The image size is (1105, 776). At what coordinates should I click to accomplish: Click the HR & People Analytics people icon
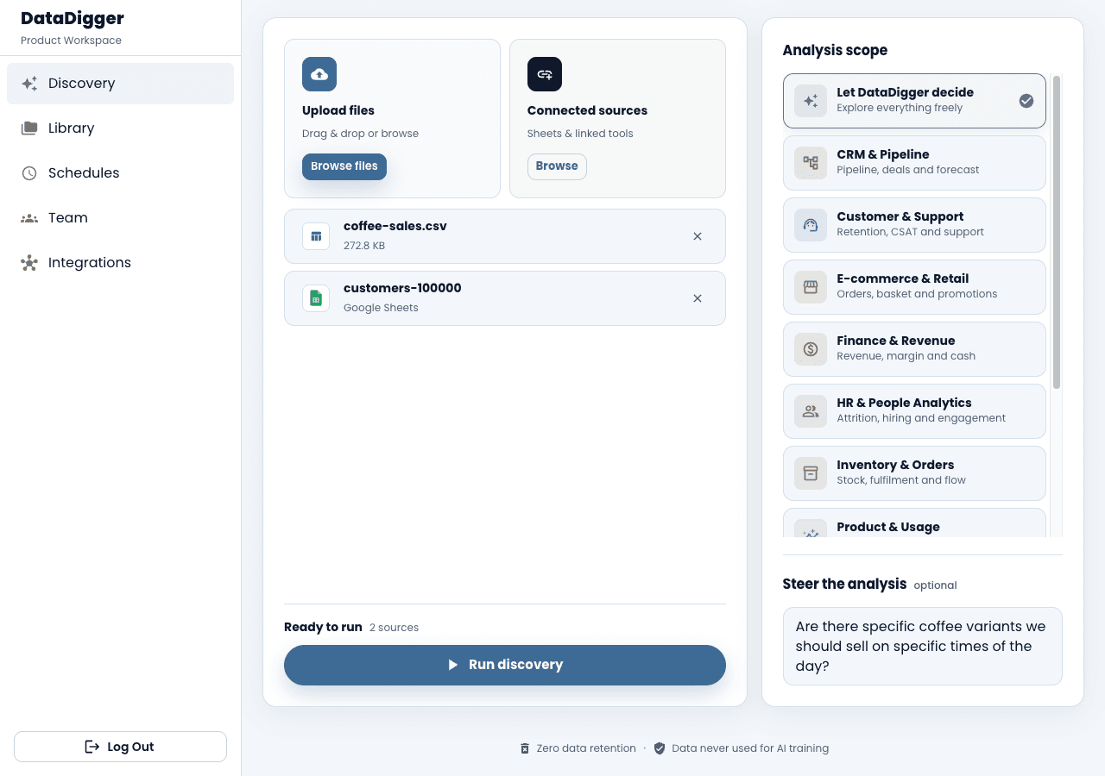(x=811, y=411)
